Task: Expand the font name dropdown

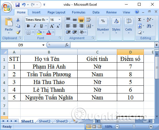Action: [x=47, y=20]
